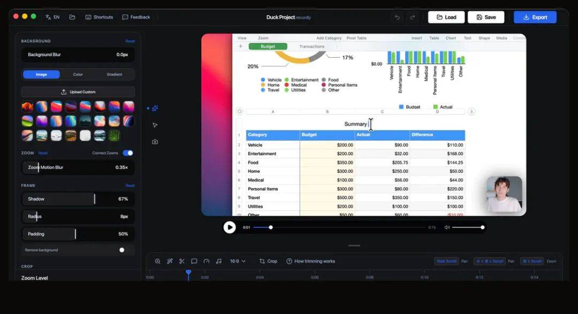Open the camera settings side panel icon

[155, 142]
